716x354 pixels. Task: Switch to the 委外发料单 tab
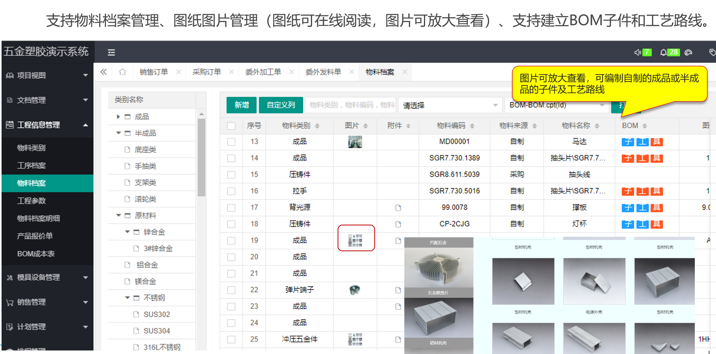click(x=323, y=72)
